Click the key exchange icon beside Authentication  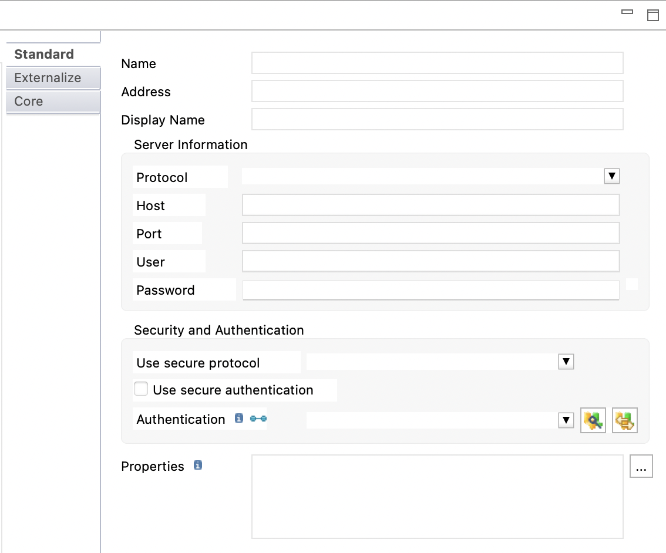[624, 420]
